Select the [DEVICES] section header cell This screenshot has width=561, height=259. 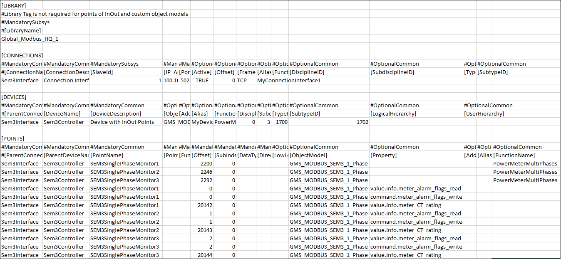[14, 97]
